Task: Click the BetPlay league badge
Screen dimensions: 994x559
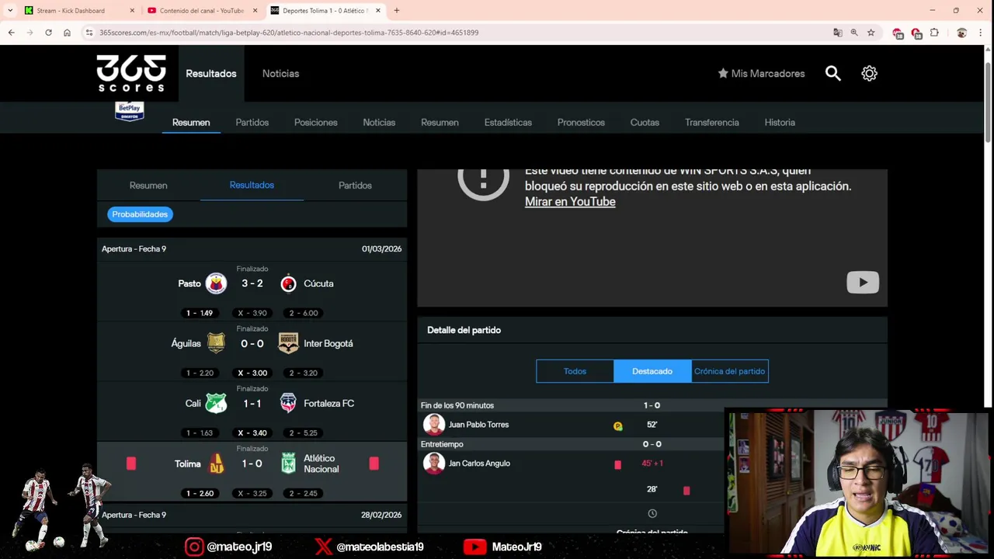Action: pyautogui.click(x=130, y=112)
